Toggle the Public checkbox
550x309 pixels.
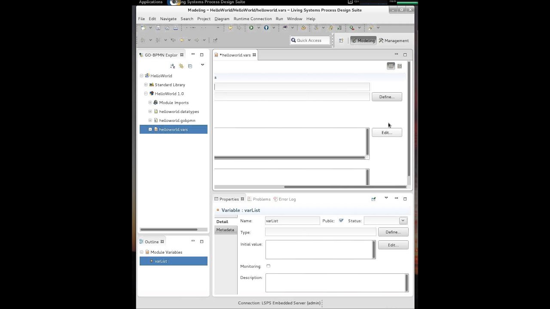[x=341, y=221]
